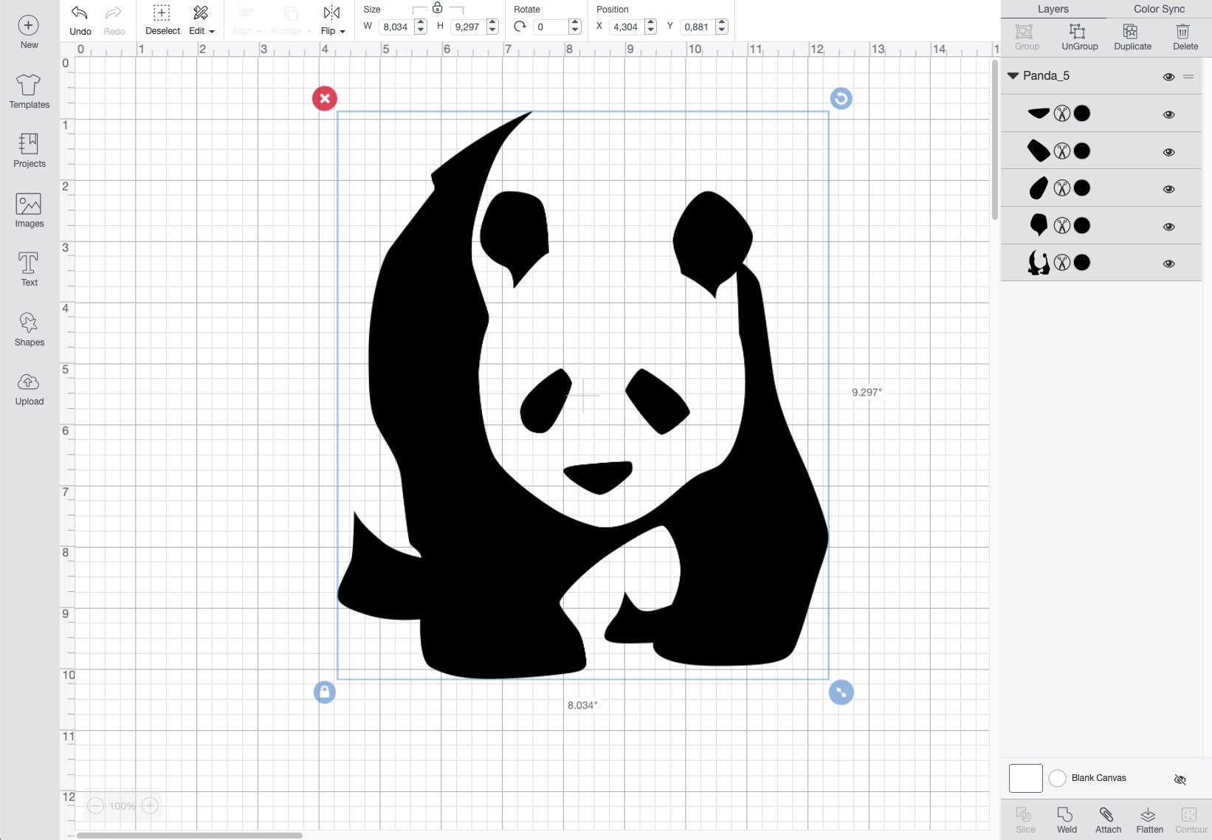
Task: Click the Blank Canvas white color swatch
Action: coord(1025,778)
